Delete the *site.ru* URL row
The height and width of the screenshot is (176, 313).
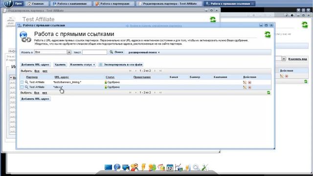coord(249,88)
